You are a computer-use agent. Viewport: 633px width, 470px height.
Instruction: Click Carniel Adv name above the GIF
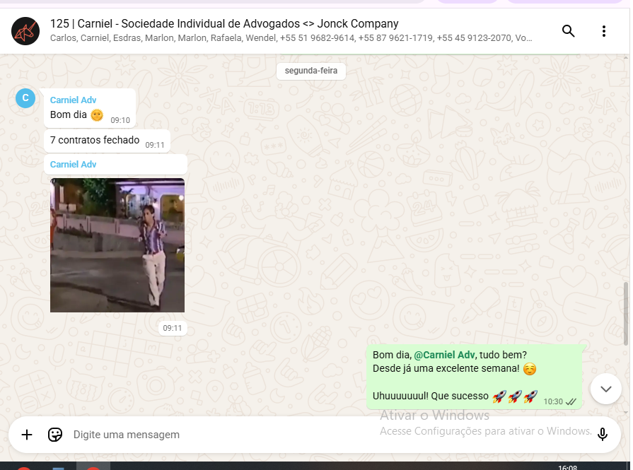click(x=73, y=165)
